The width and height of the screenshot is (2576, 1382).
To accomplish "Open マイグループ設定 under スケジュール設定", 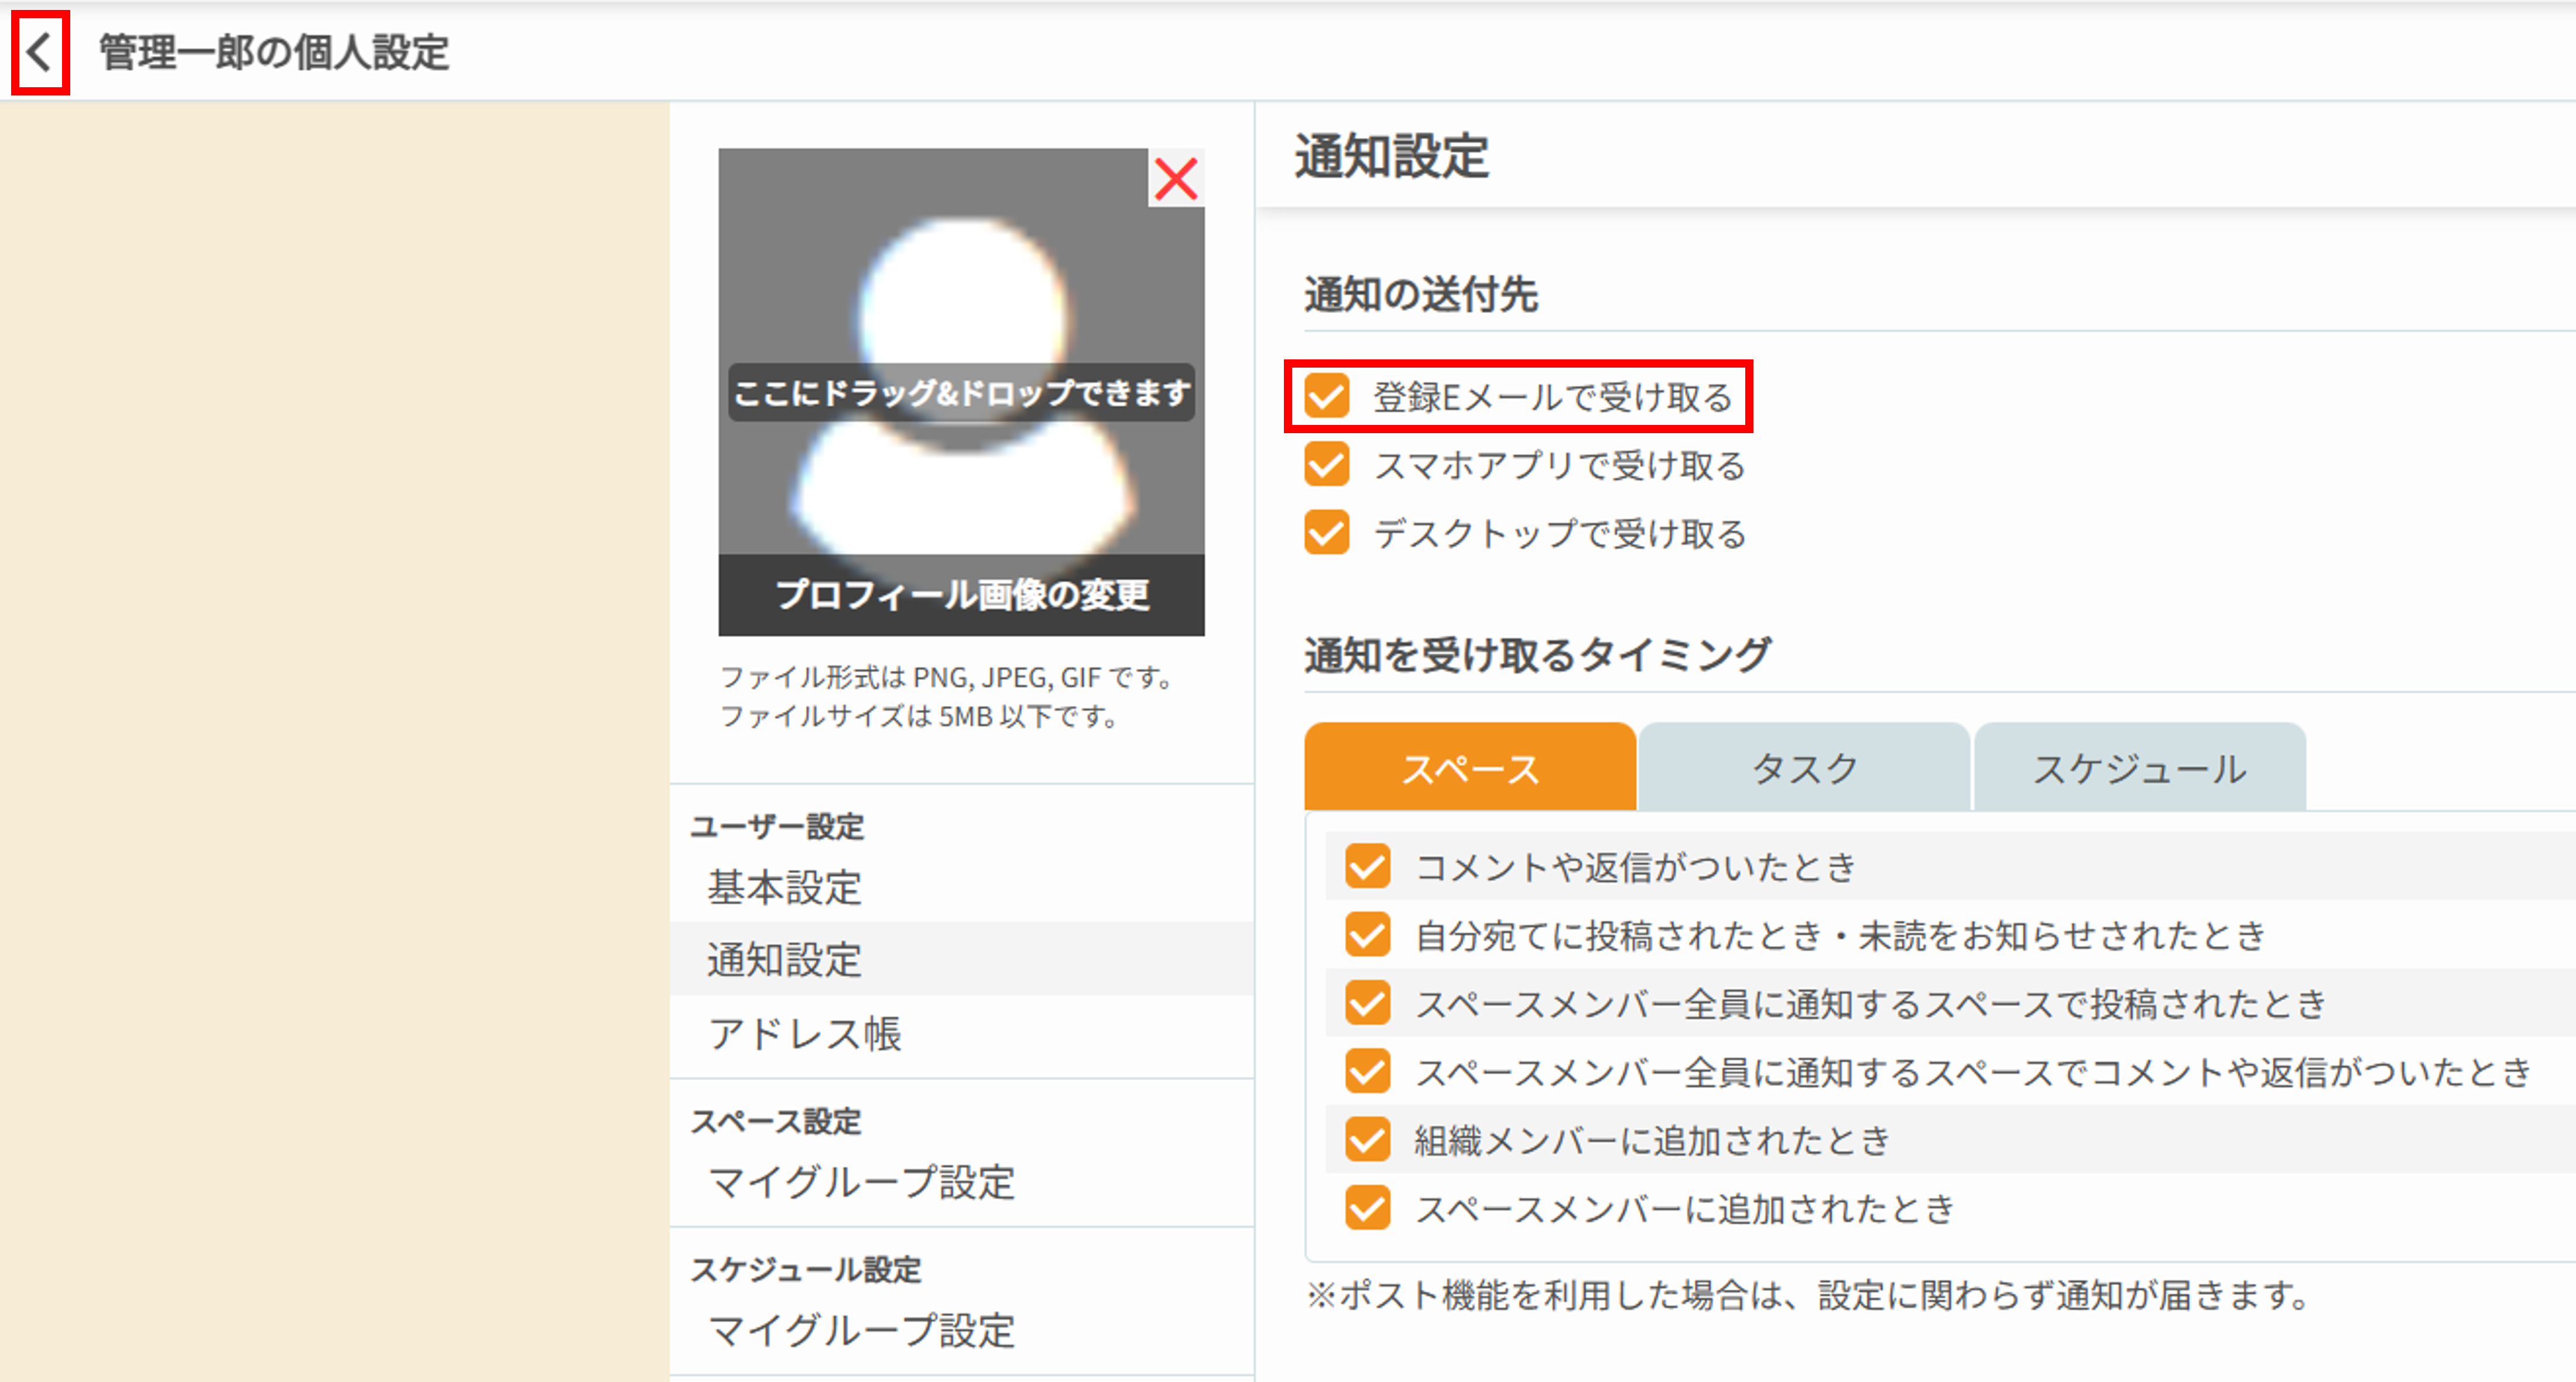I will (x=961, y=1330).
